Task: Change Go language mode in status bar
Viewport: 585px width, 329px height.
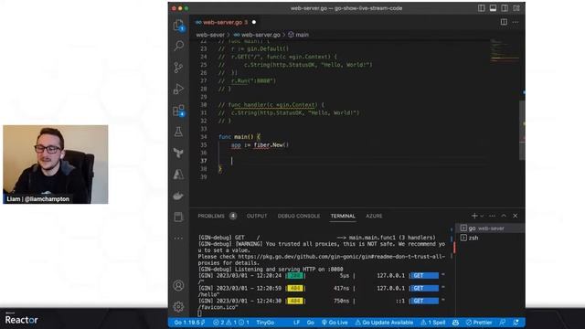Action: point(310,323)
